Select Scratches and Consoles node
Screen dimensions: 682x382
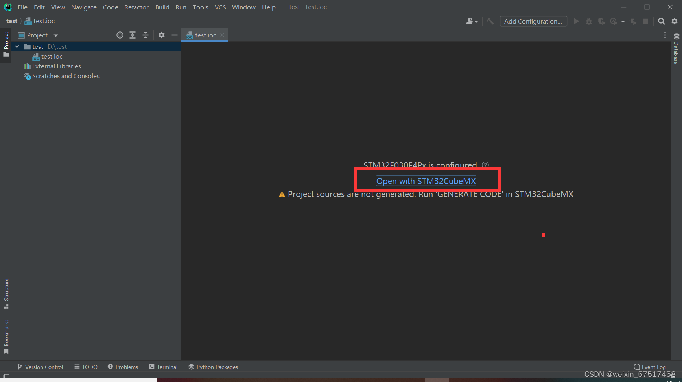click(66, 76)
